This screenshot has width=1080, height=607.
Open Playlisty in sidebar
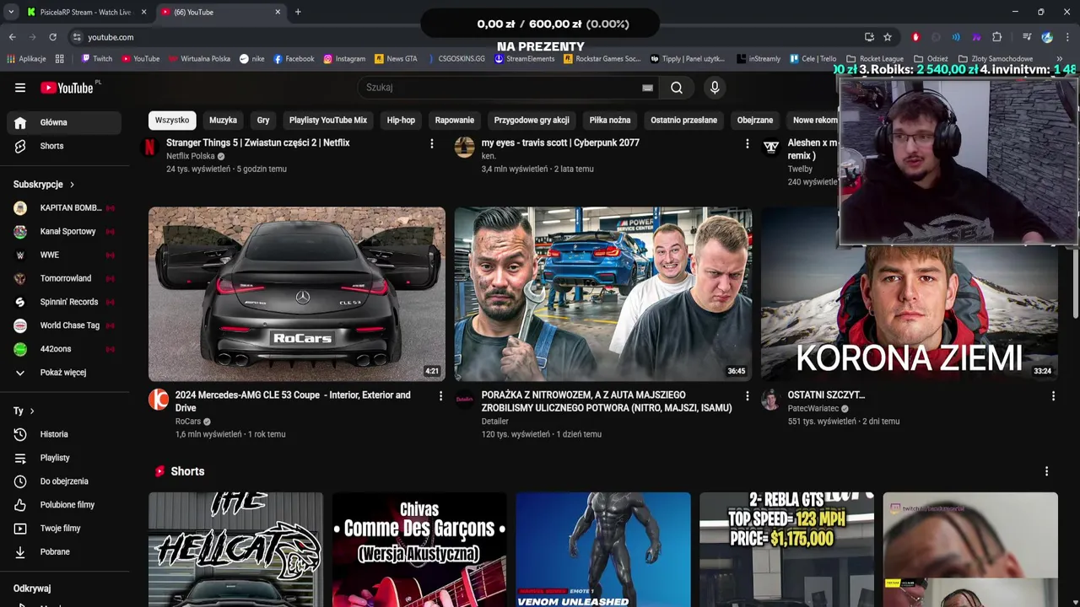[x=64, y=458]
